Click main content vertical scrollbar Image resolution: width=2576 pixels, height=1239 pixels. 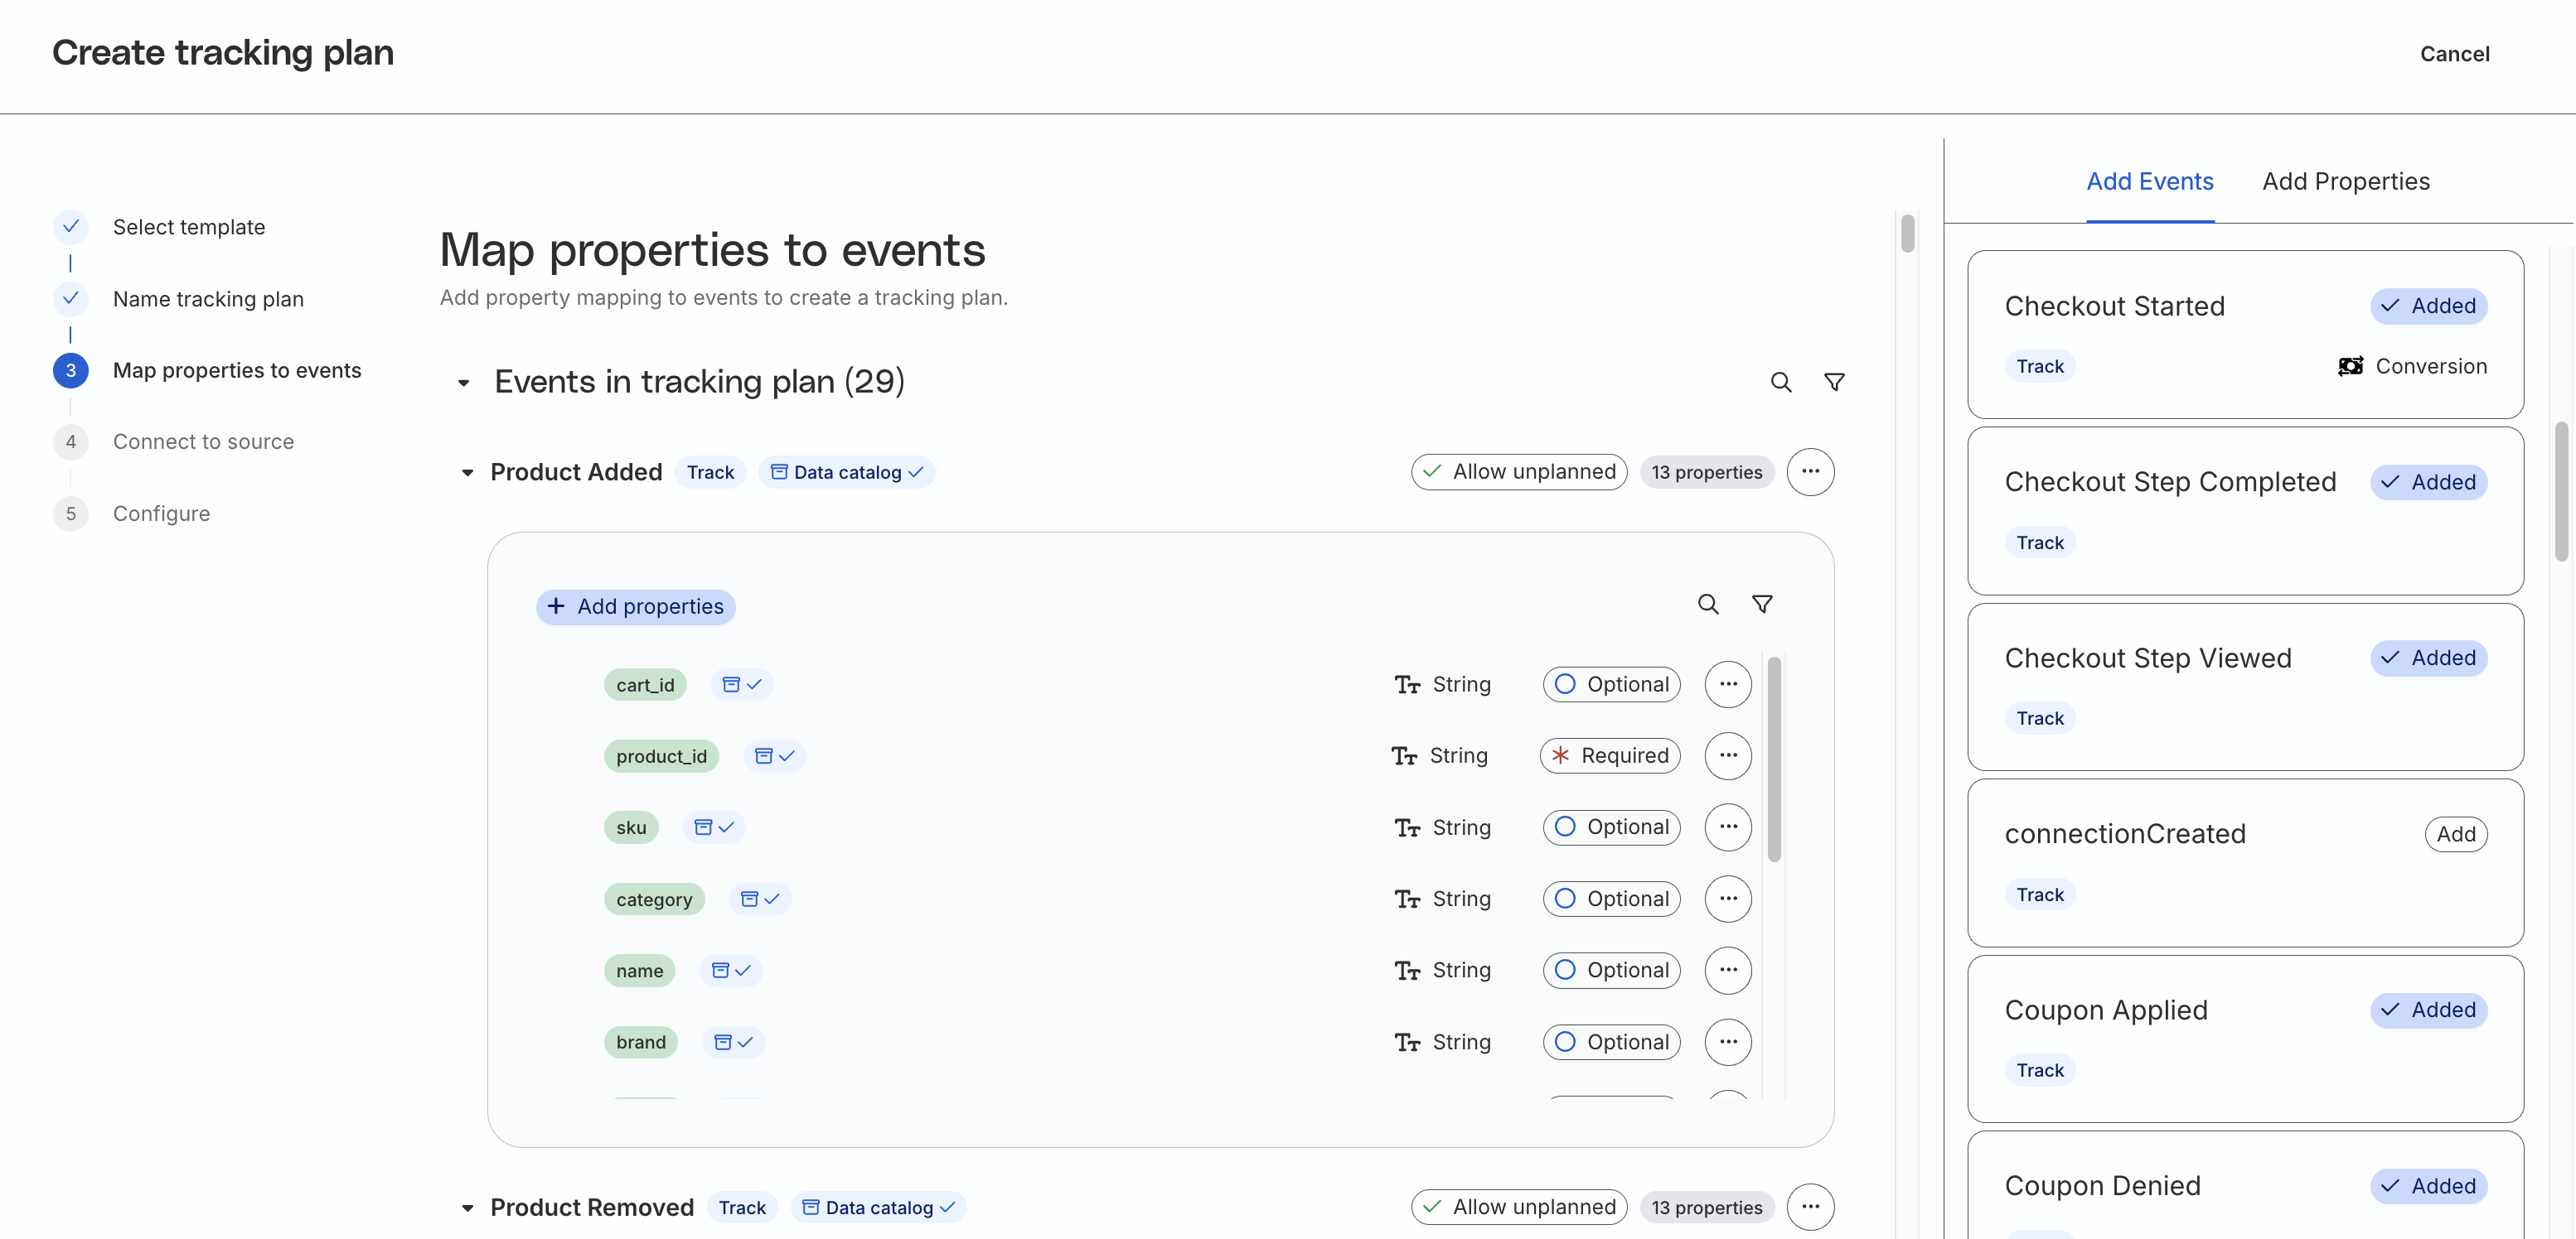[x=1907, y=233]
